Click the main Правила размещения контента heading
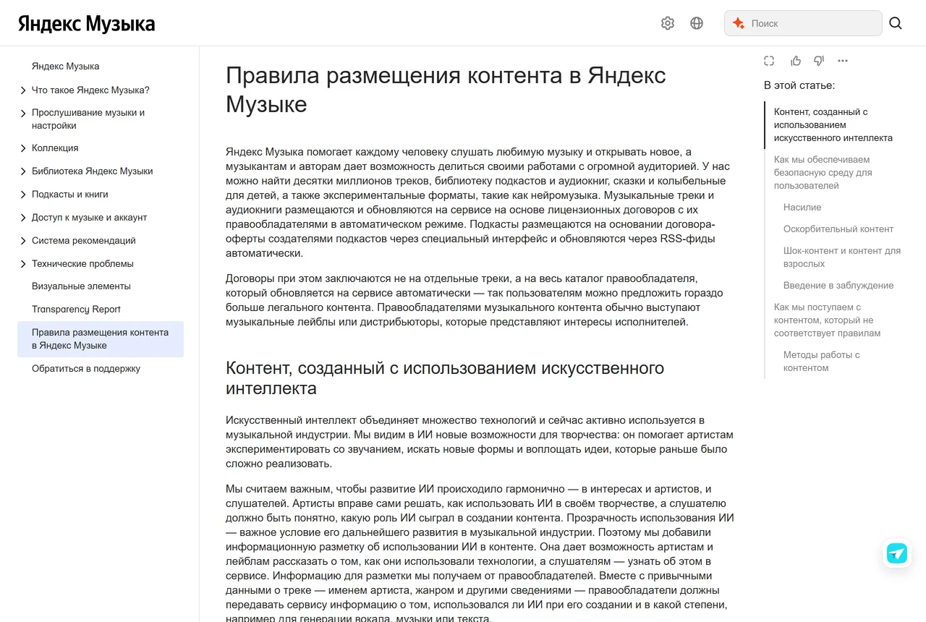 click(446, 90)
